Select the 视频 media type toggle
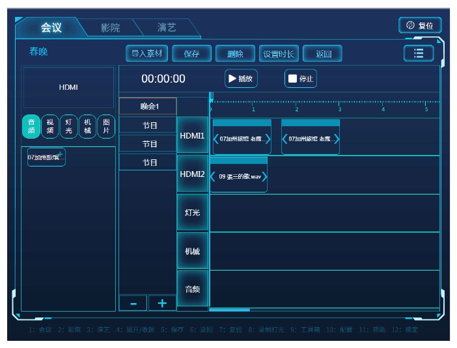The image size is (457, 348). 49,126
